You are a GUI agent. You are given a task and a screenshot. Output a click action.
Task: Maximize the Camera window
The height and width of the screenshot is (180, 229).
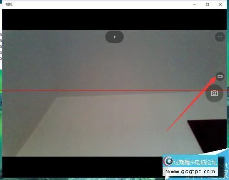(207, 5)
